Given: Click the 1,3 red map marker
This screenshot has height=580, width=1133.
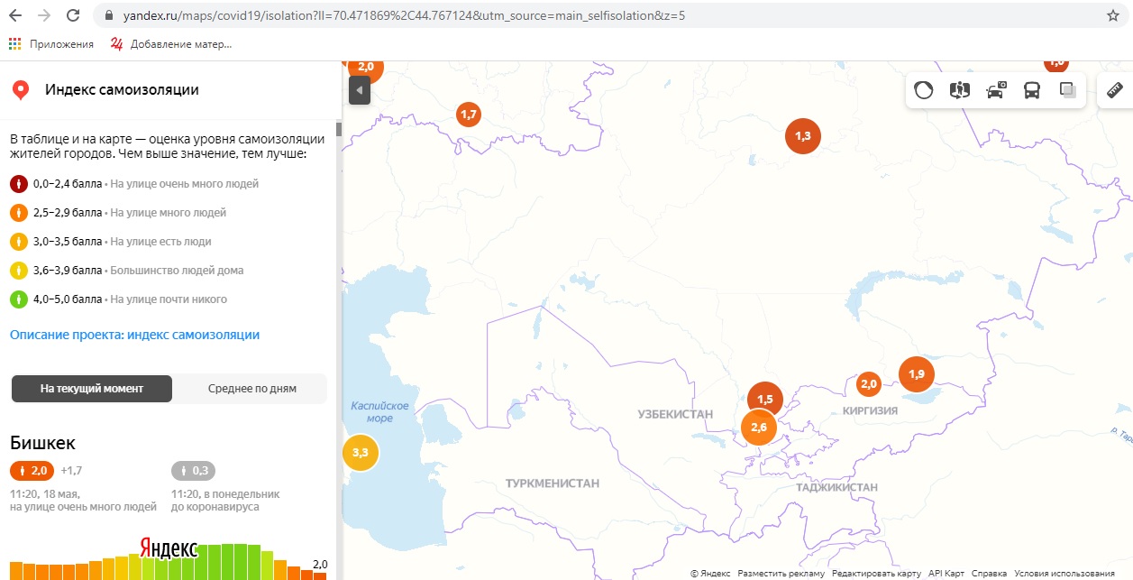Looking at the screenshot, I should [802, 136].
